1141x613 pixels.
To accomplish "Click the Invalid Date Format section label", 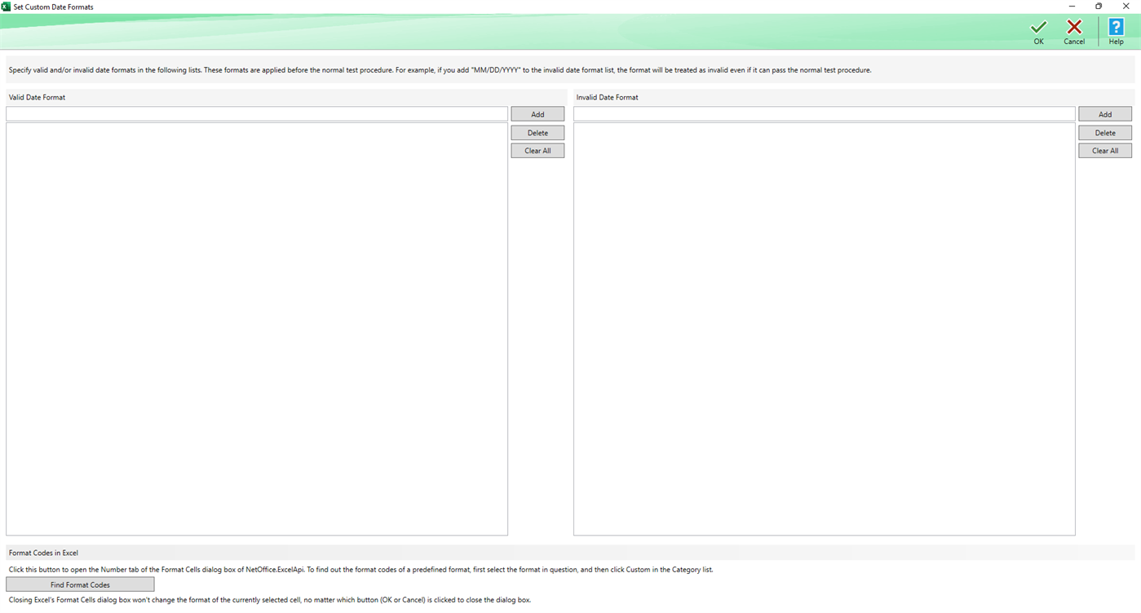I will point(607,97).
